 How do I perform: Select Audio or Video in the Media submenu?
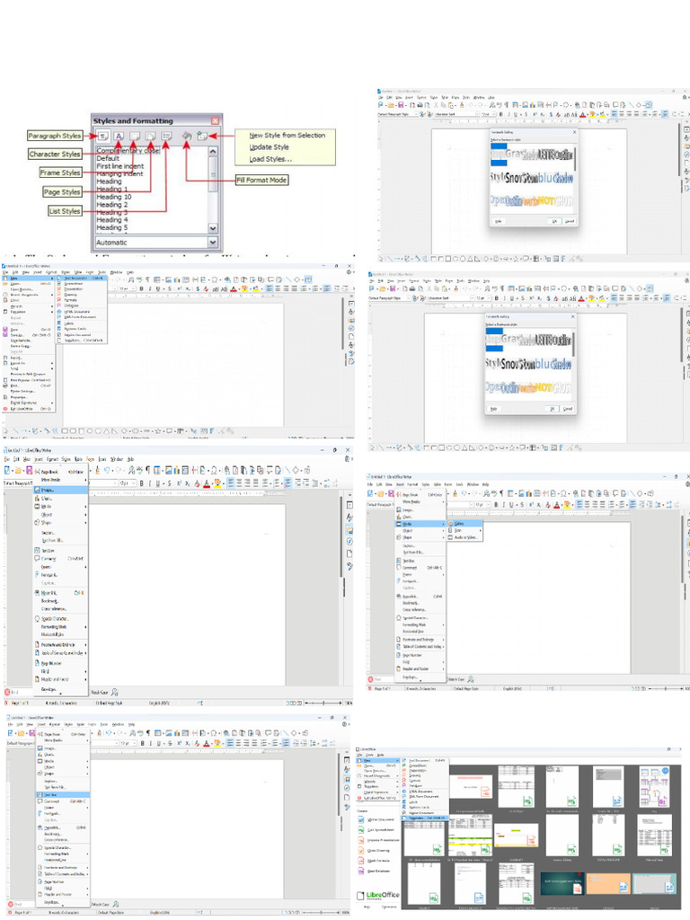coord(465,536)
